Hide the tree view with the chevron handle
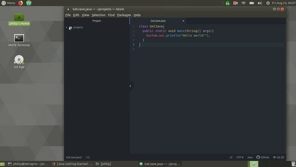Screen dimensions: 296x167 pos(130,86)
